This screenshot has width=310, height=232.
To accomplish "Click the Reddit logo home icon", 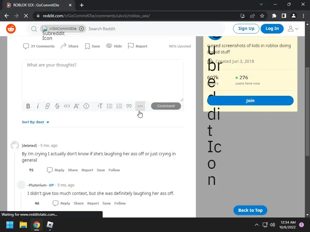I will [11, 29].
